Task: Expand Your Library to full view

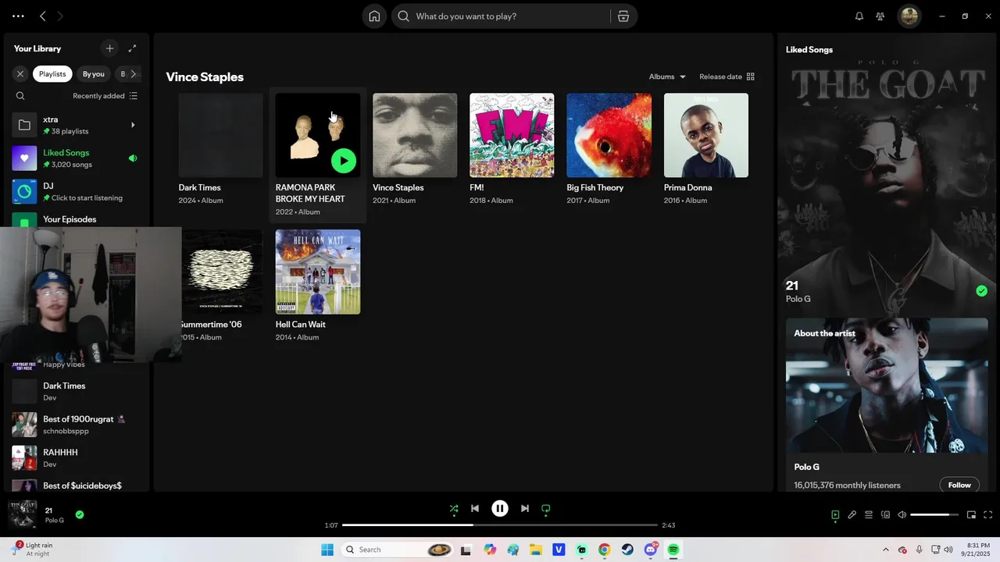Action: (133, 48)
